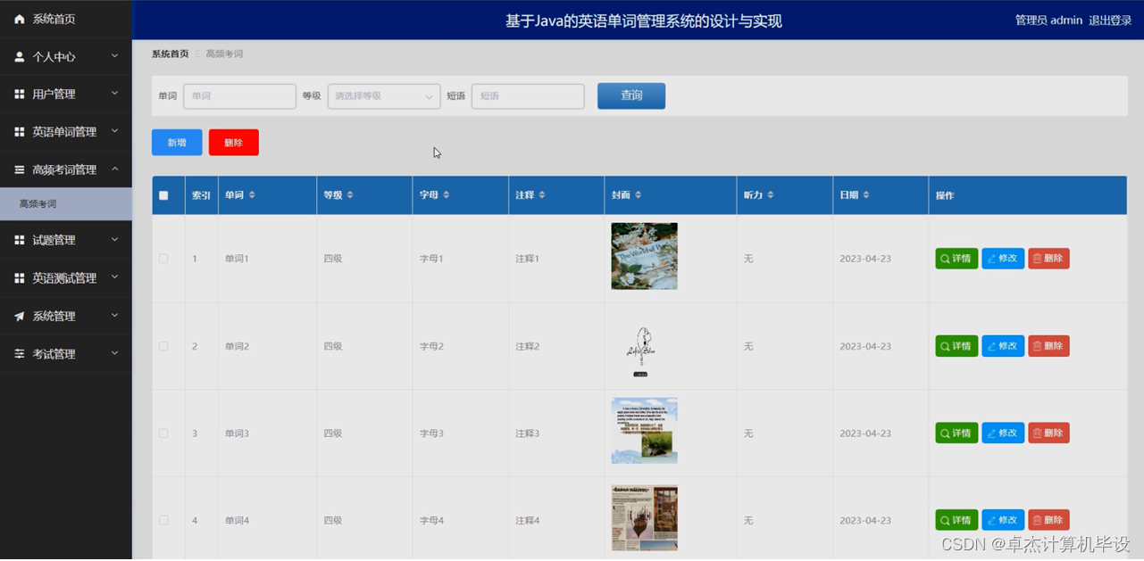The width and height of the screenshot is (1144, 561).
Task: Click 系统首页 breadcrumb link
Action: tap(170, 54)
